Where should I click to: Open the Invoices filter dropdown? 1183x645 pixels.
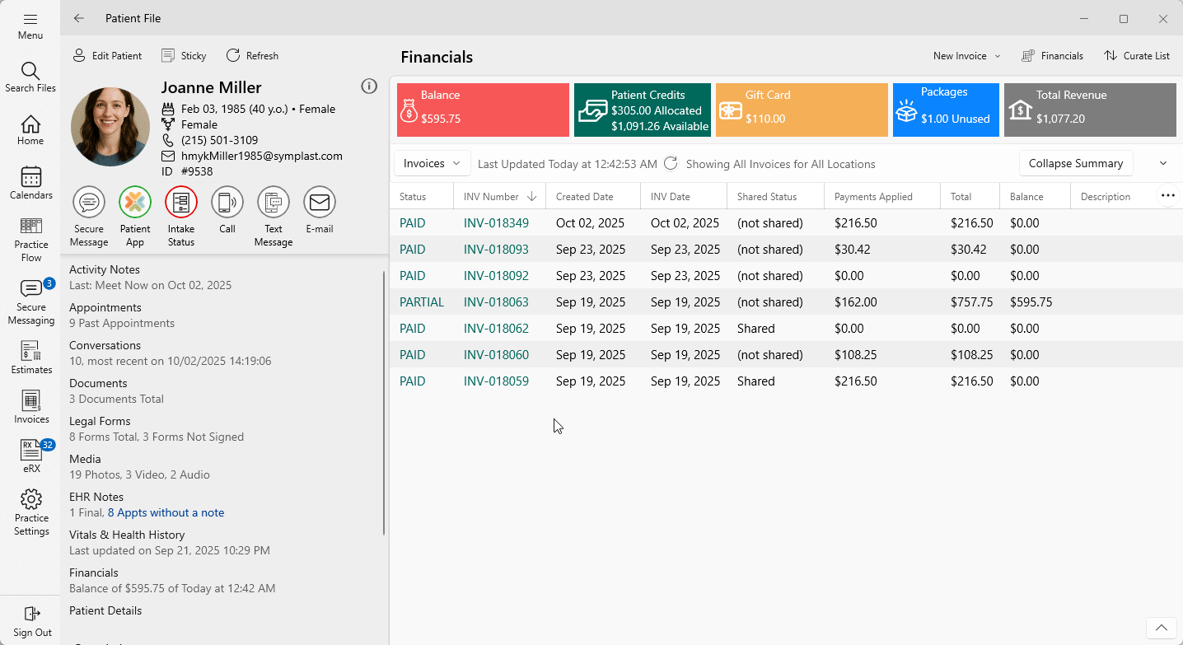(x=432, y=163)
